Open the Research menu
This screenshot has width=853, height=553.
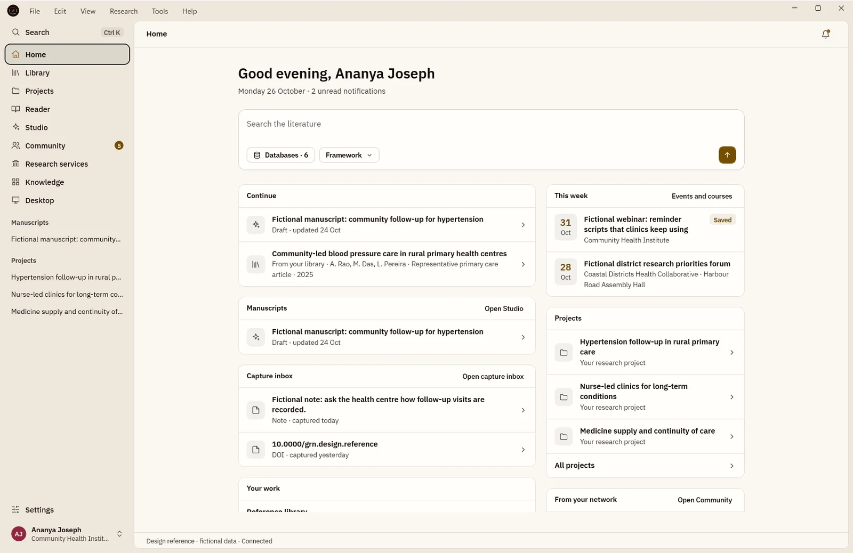click(124, 11)
